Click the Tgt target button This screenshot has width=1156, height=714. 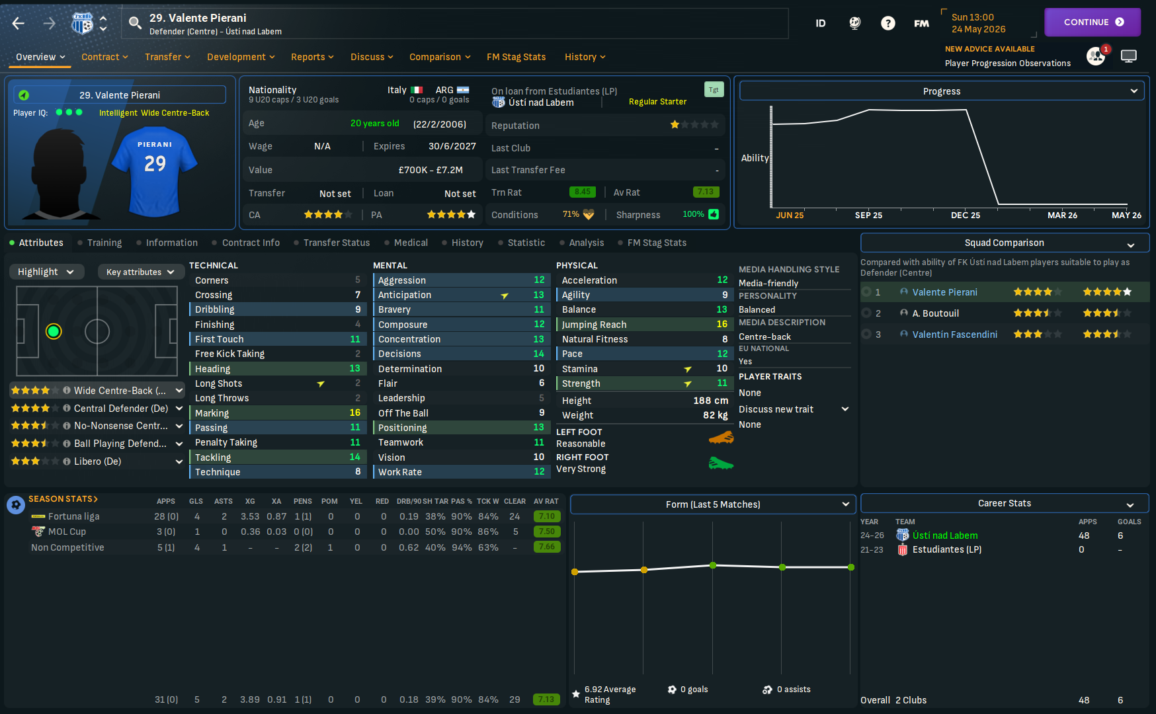[714, 89]
